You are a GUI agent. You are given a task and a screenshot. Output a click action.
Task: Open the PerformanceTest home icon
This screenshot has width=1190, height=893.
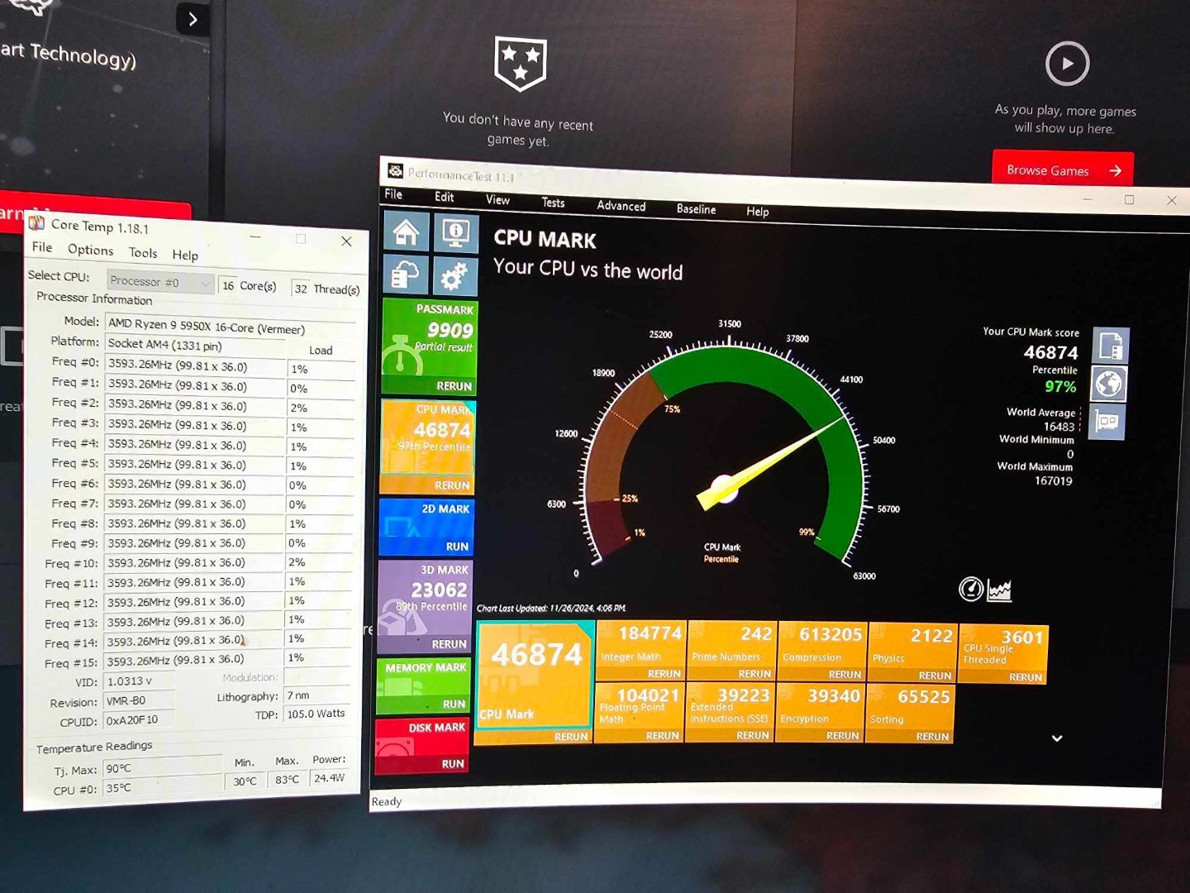coord(406,232)
